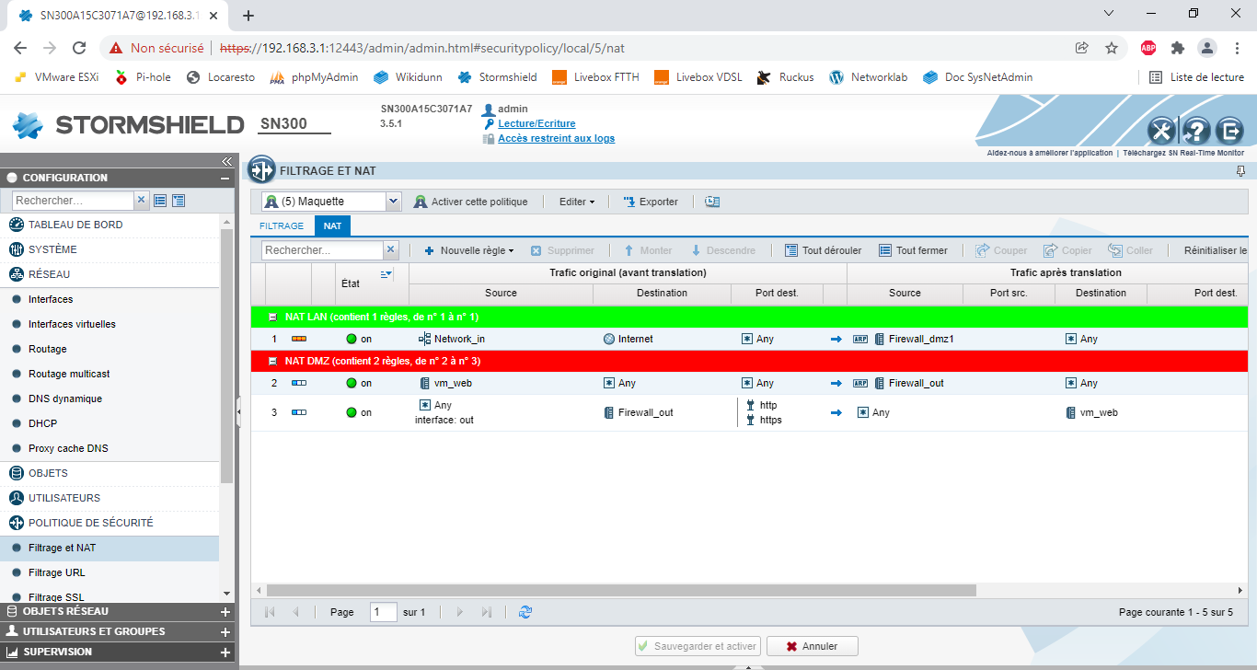
Task: Click the logout icon in header
Action: (1229, 132)
